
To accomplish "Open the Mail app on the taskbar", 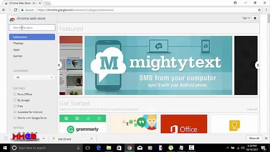I will click(x=140, y=148).
